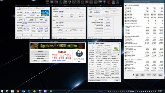Collapse the first CPU [#0] Intel Core i7-3920XM sensor group
Image resolution: width=165 pixels, height=93 pixels.
125,6
